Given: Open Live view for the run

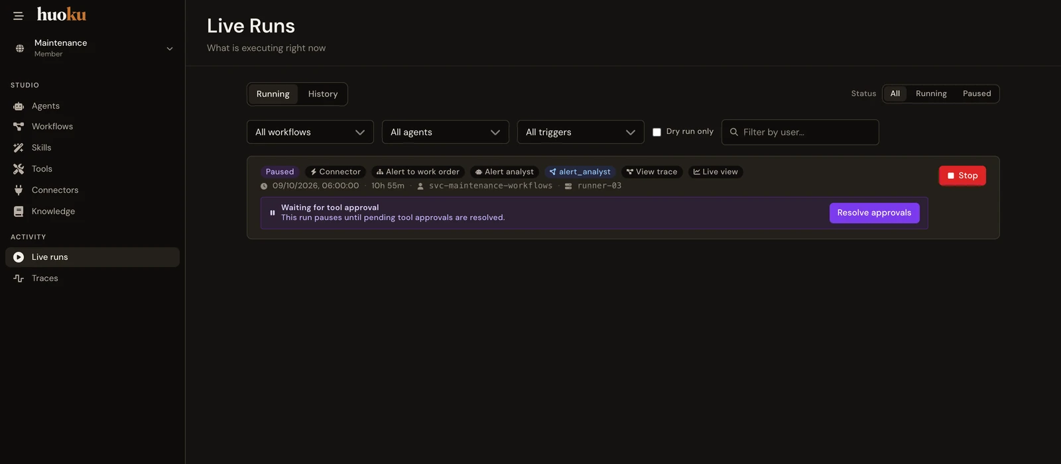Looking at the screenshot, I should coord(716,172).
